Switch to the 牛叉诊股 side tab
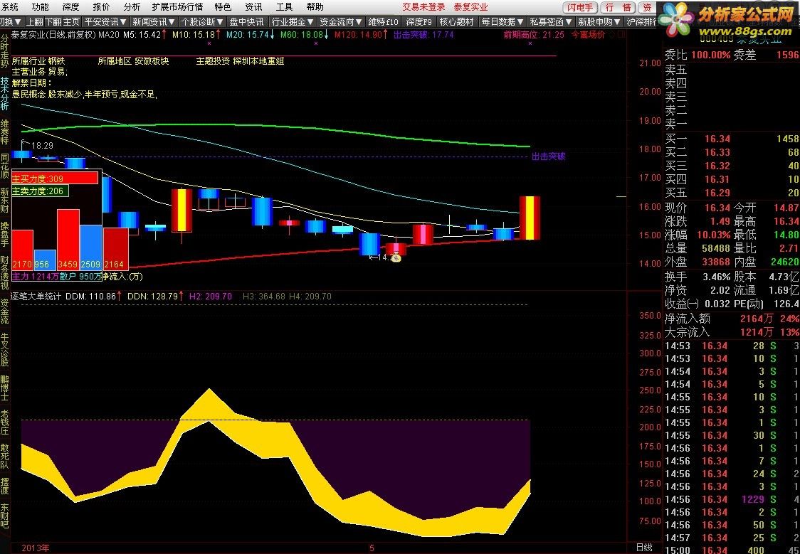This screenshot has width=800, height=554. point(4,350)
